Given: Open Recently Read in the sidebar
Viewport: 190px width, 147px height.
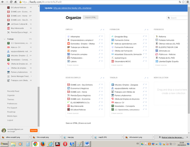Looking at the screenshot, I should (13, 91).
